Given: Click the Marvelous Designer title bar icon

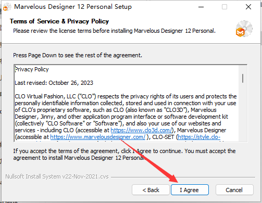Looking at the screenshot, I should click(x=7, y=7).
